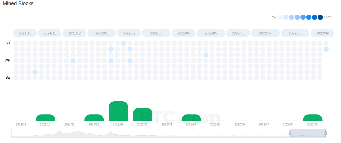Click the second-darkest blue legend swatch

coord(315,17)
